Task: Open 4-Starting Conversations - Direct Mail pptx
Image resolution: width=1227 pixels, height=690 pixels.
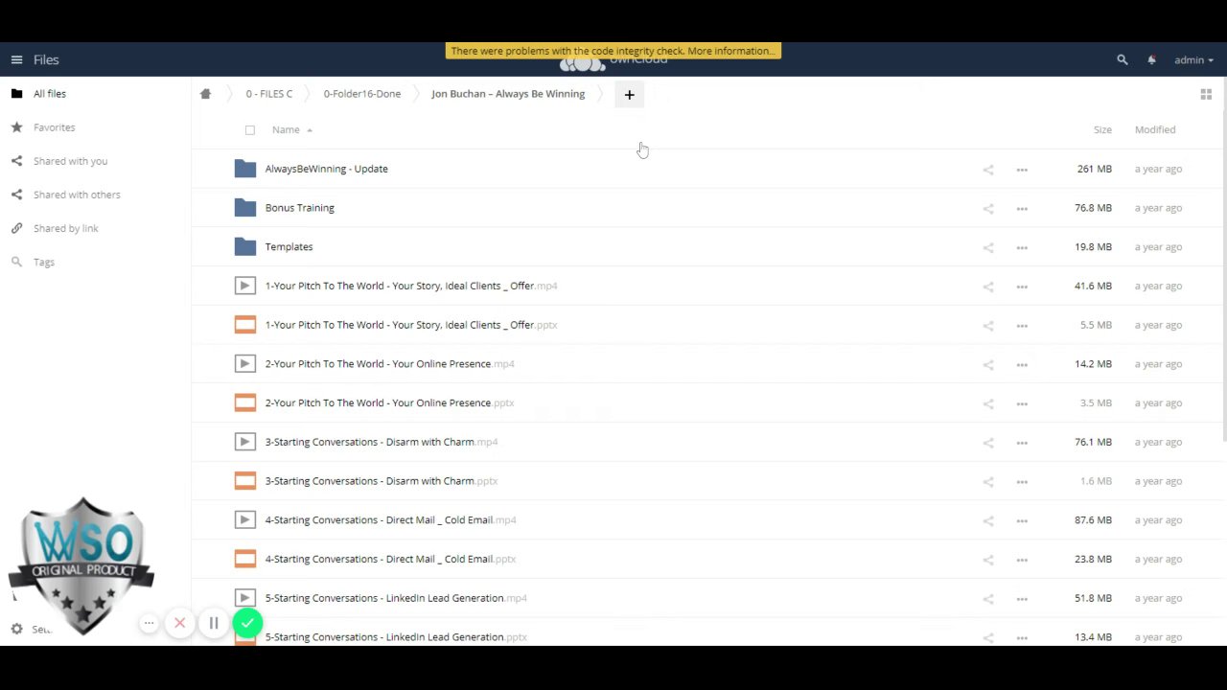Action: [x=390, y=559]
